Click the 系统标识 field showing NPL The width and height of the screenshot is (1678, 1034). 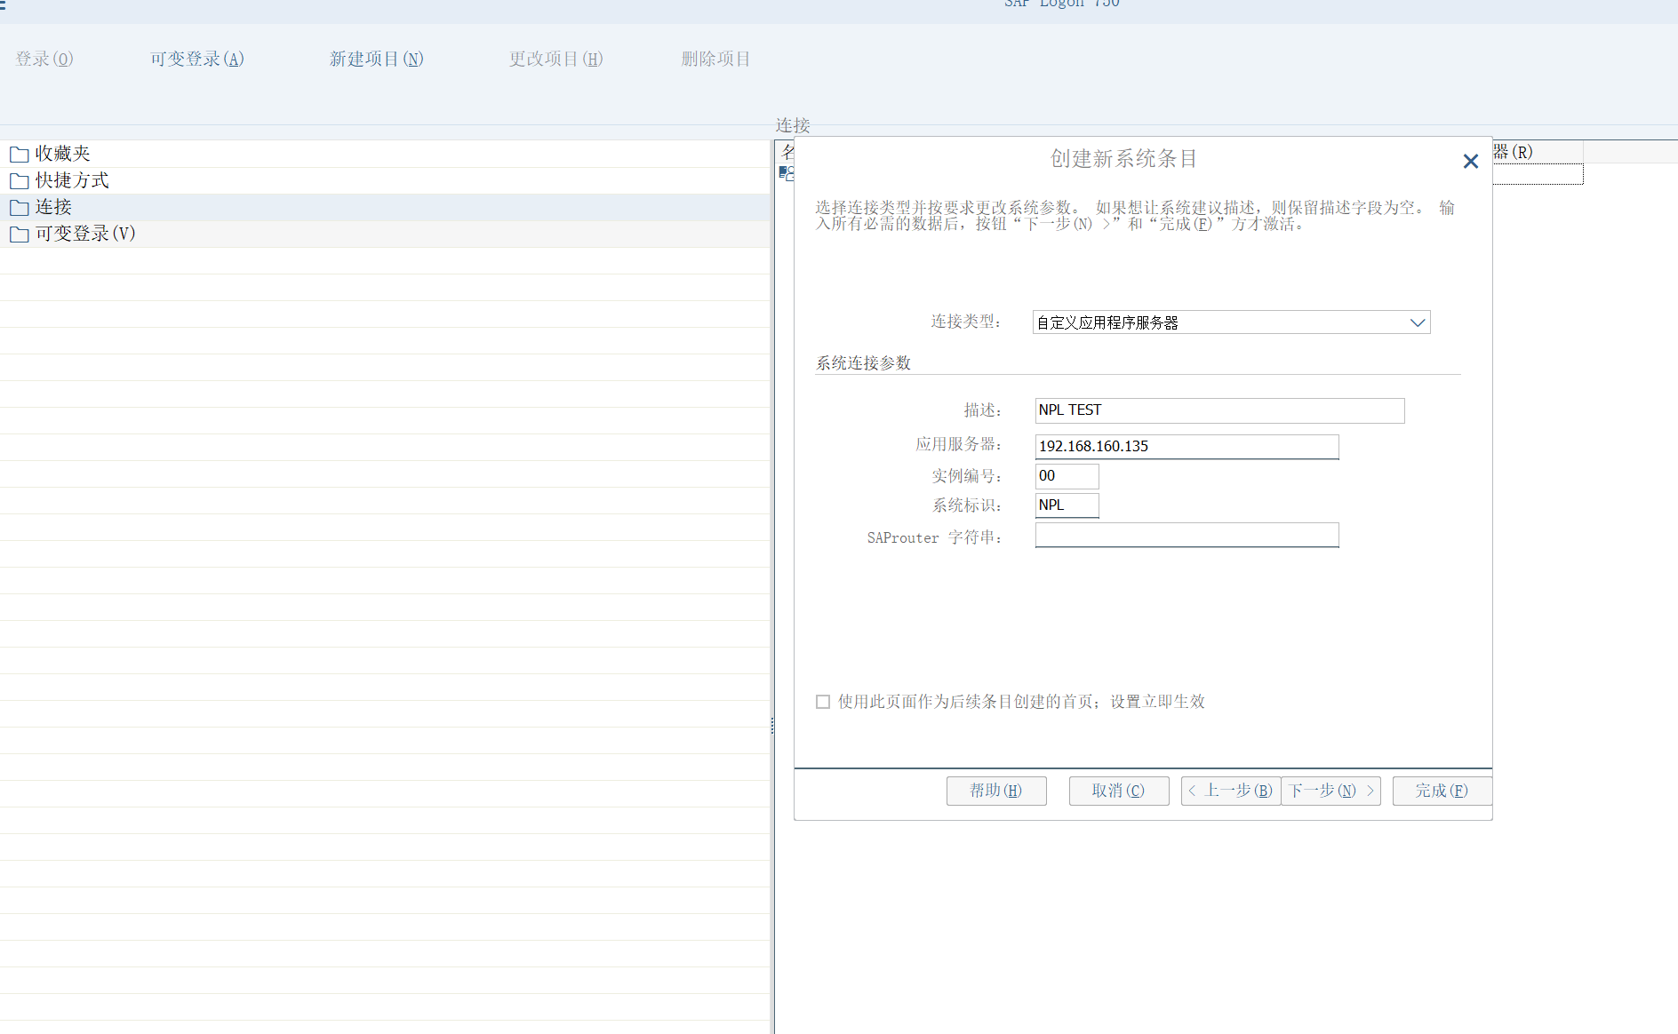[1067, 505]
